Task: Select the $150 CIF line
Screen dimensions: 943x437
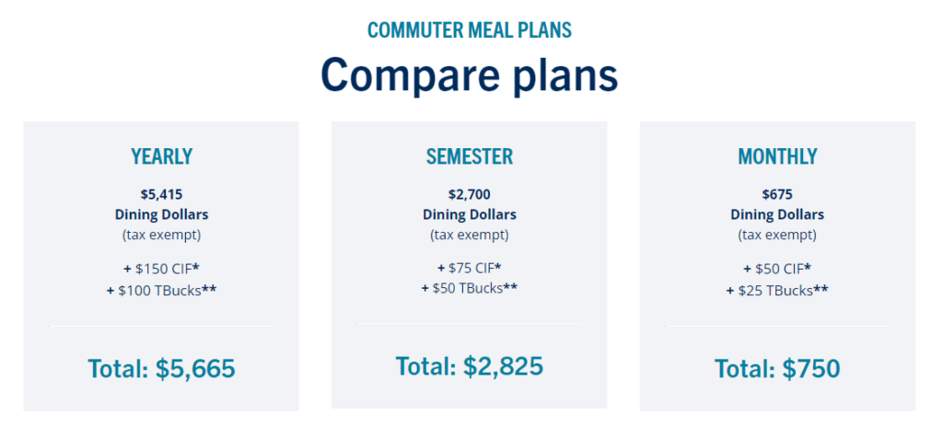Action: 161,269
